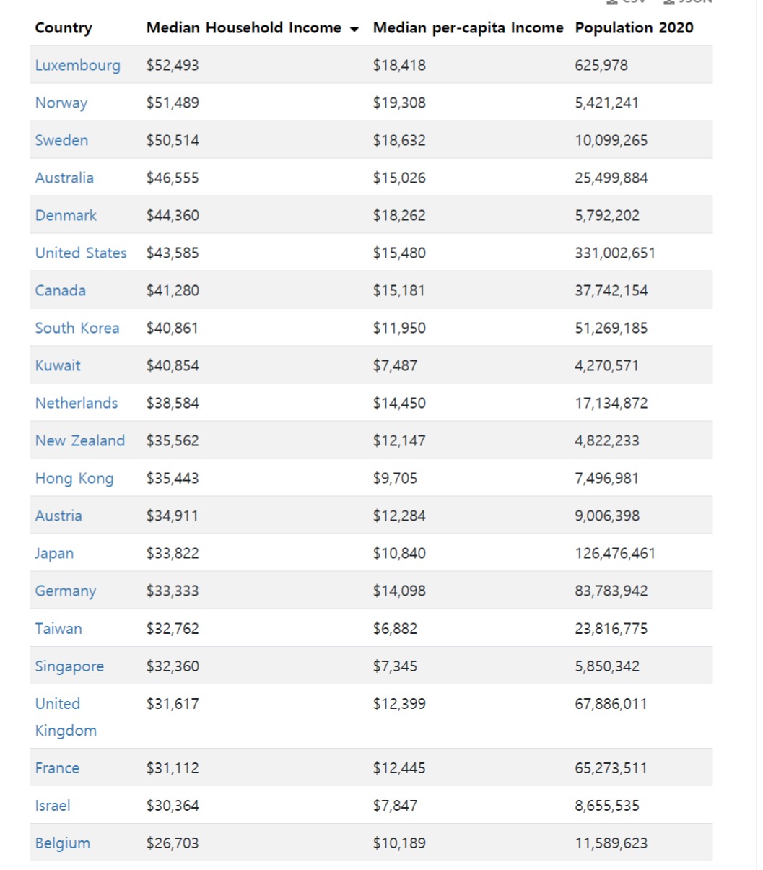Viewport: 763px width, 870px height.
Task: Open the Netherlands country link
Action: point(77,403)
